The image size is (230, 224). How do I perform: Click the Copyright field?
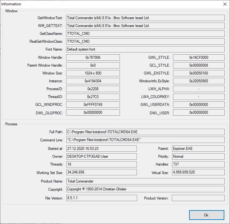pyautogui.click(x=145, y=189)
